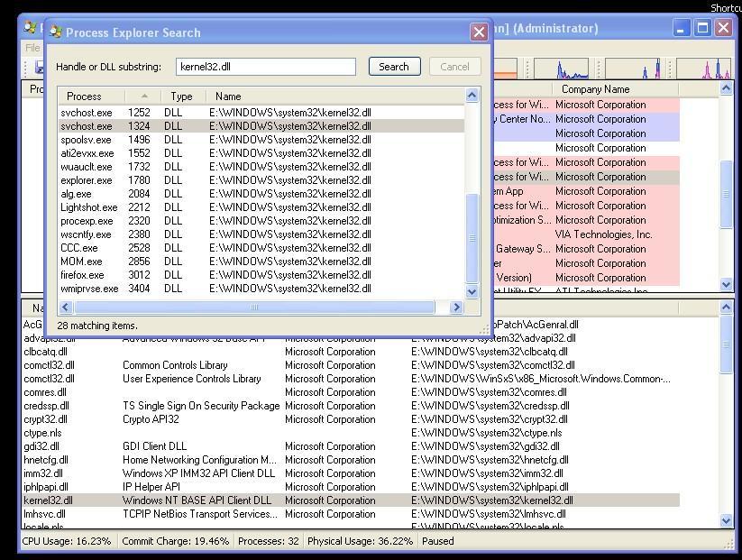Click the left arrow of the results horizontal scrollbar
Viewport: 742px width, 560px height.
coord(66,308)
